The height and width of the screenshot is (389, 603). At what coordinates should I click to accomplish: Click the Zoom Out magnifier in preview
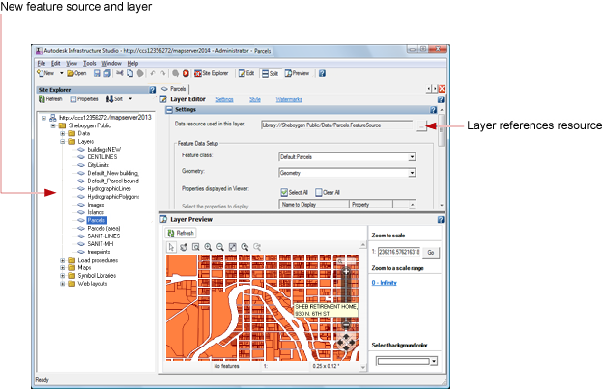pos(220,247)
